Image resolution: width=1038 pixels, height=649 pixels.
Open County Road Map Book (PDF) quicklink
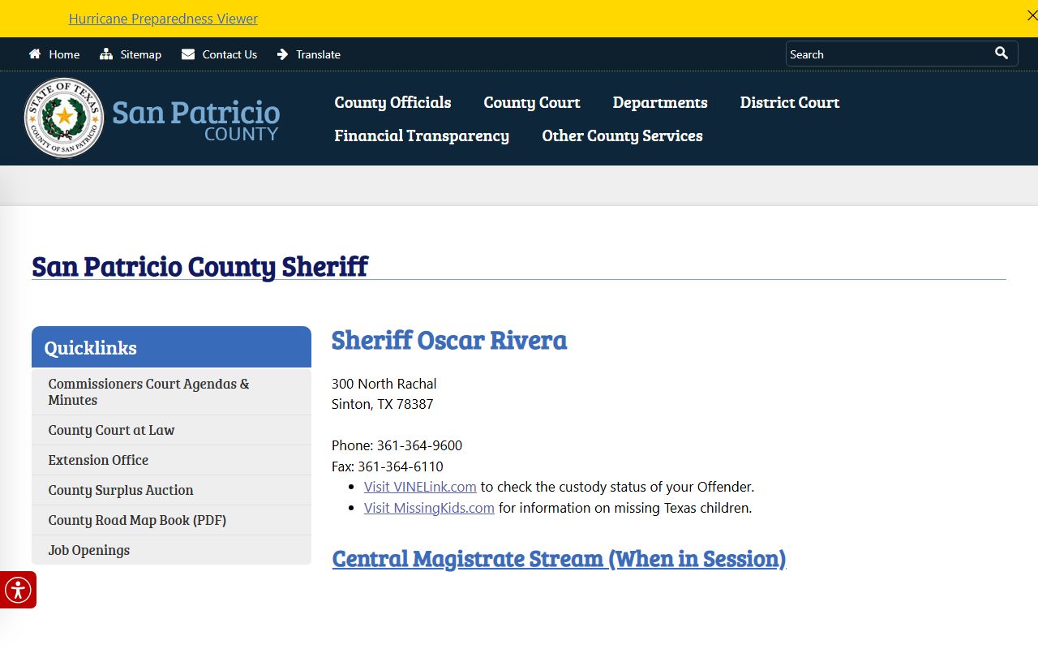171,520
